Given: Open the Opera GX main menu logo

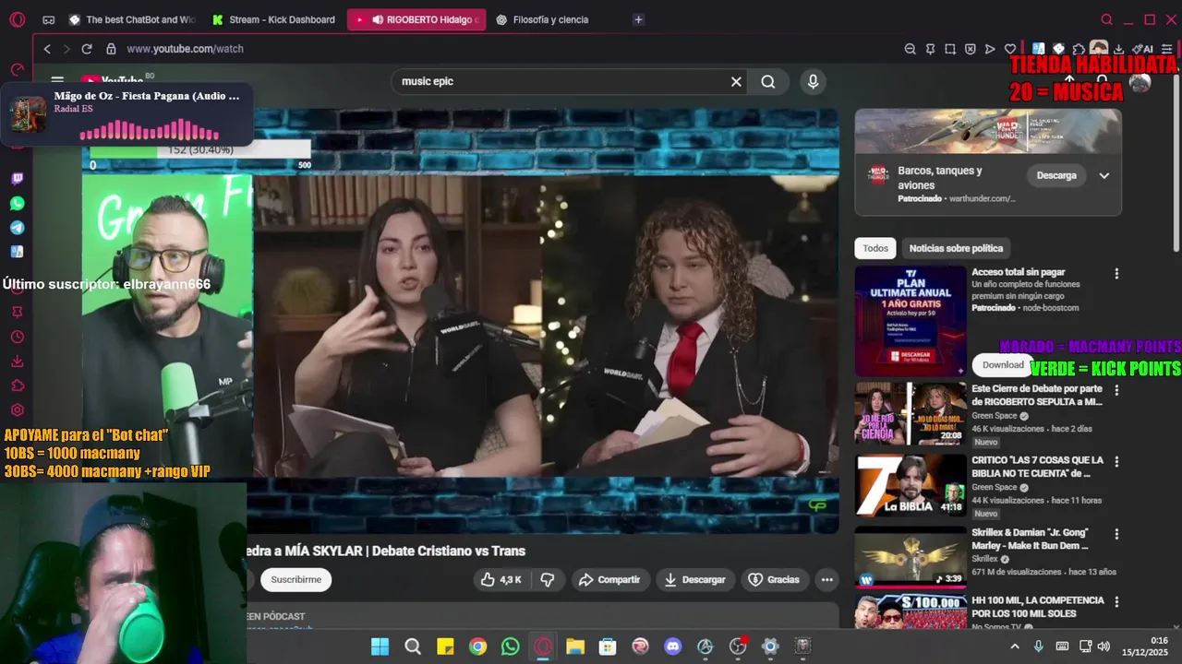Looking at the screenshot, I should point(17,19).
